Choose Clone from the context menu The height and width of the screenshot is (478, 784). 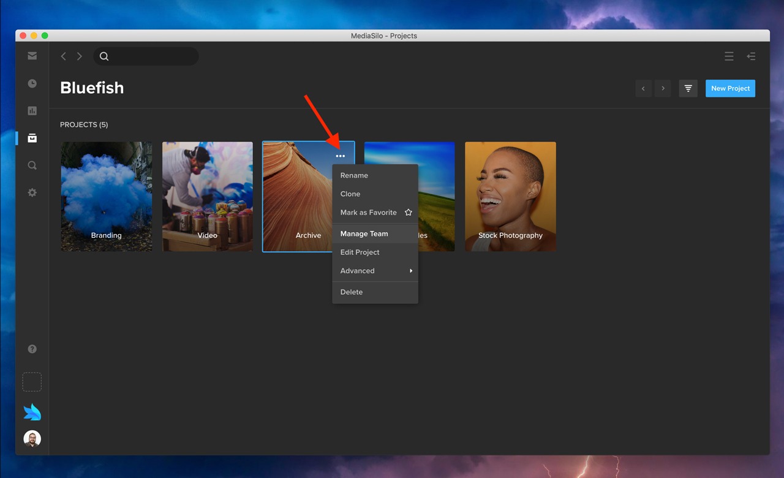point(375,194)
